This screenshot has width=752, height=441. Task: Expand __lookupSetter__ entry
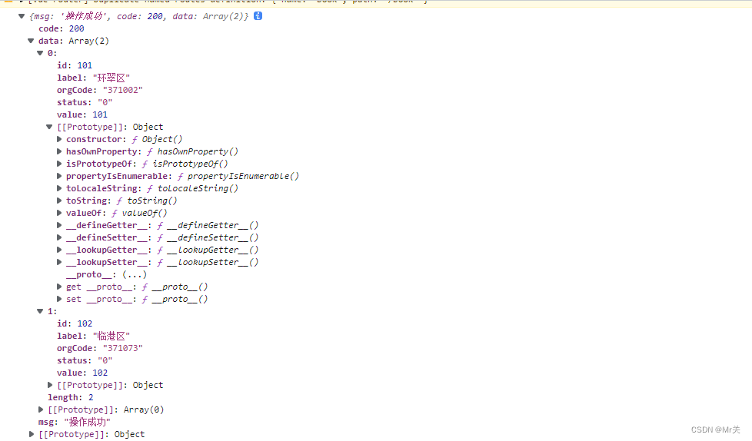pos(59,262)
